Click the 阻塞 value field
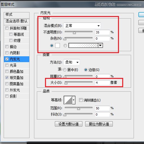This screenshot has height=144, width=144. pyautogui.click(x=102, y=76)
